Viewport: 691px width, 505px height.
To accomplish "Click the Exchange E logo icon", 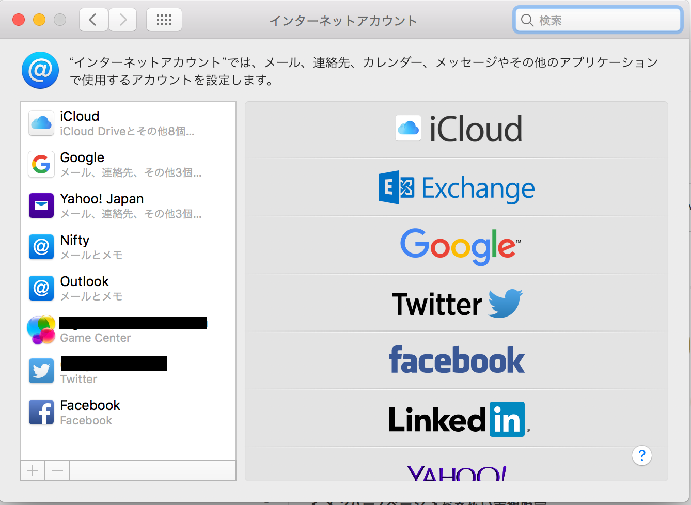I will 396,187.
